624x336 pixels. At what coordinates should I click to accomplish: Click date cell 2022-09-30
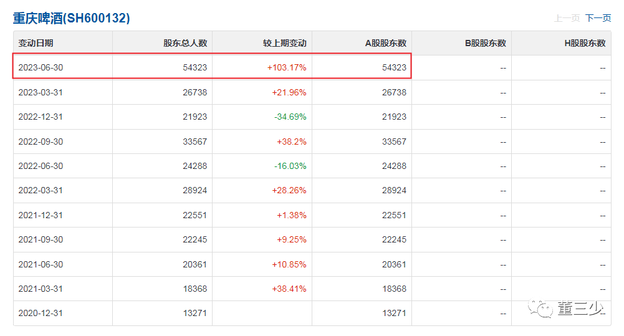(x=41, y=142)
